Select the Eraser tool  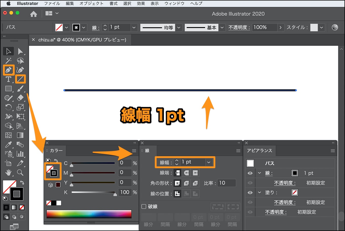pos(20,98)
